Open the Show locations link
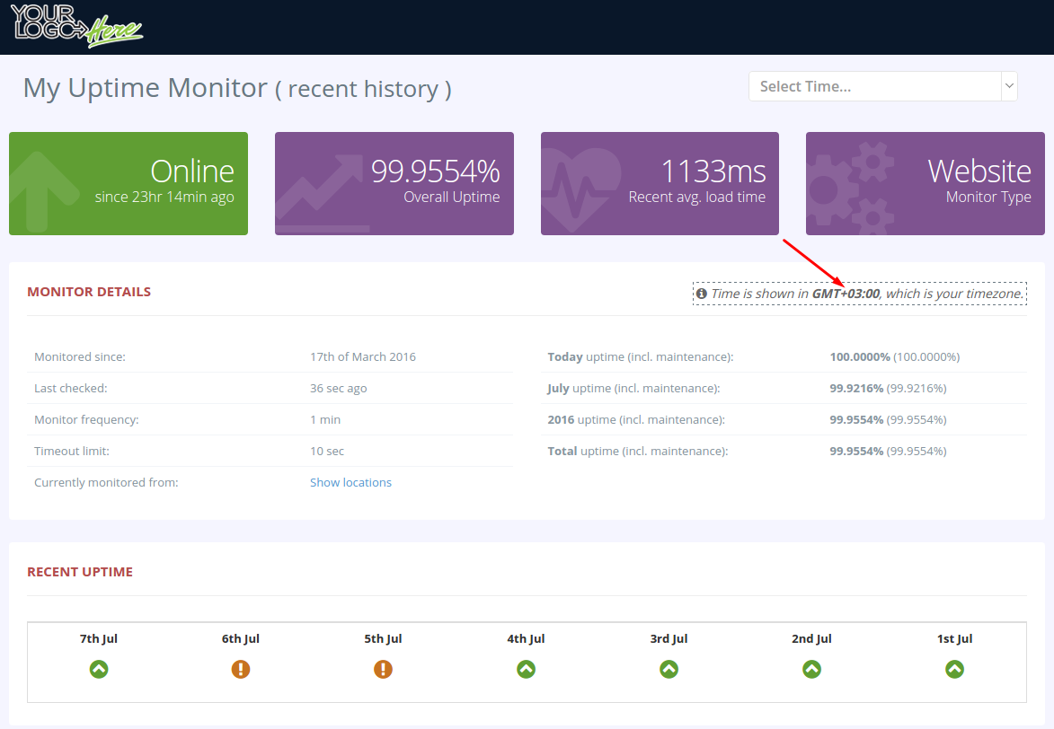 350,482
